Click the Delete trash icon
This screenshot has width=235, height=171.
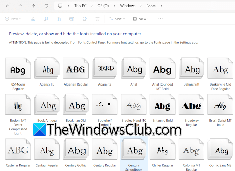click(x=97, y=19)
